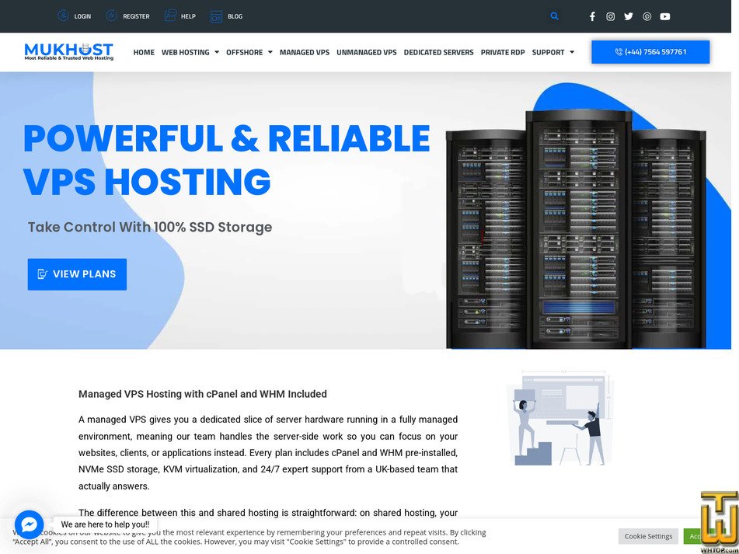Open the Instagram social icon
The image size is (739, 554).
click(610, 16)
